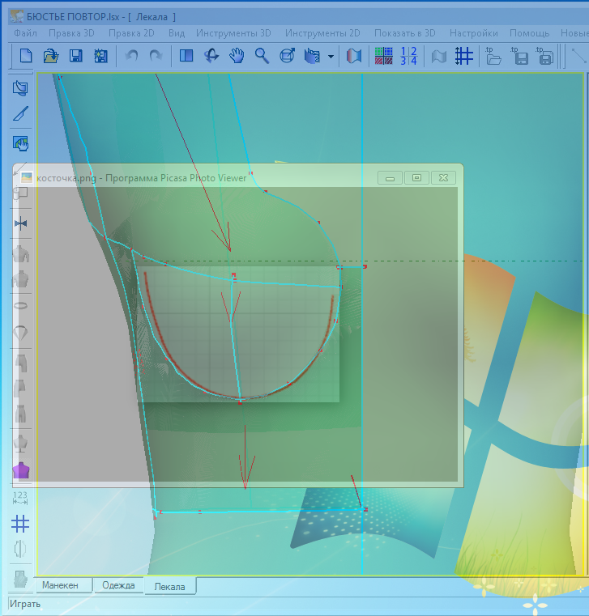Screen dimensions: 589x616
Task: Save the project with the floppy icon
Action: (x=76, y=56)
